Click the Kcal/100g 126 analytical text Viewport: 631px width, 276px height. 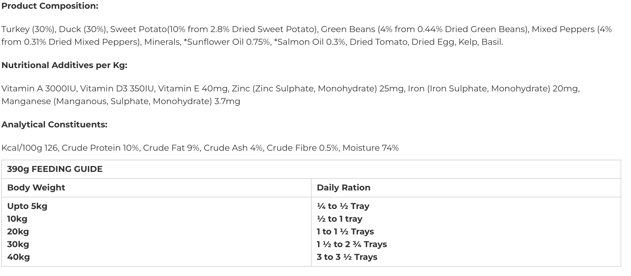[x=30, y=148]
